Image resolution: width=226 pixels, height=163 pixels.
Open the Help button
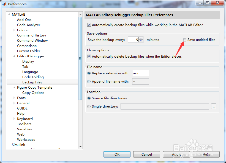[x=206, y=154]
